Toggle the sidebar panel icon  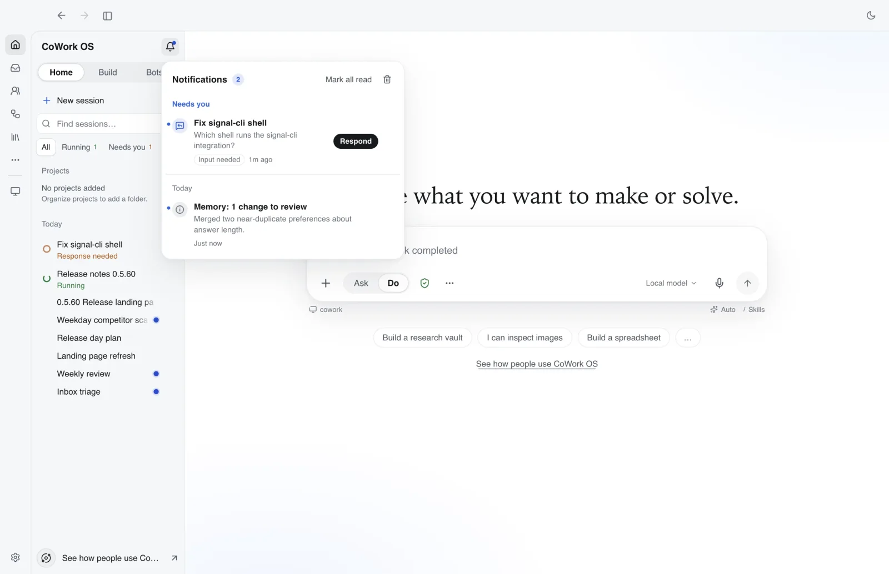(108, 16)
